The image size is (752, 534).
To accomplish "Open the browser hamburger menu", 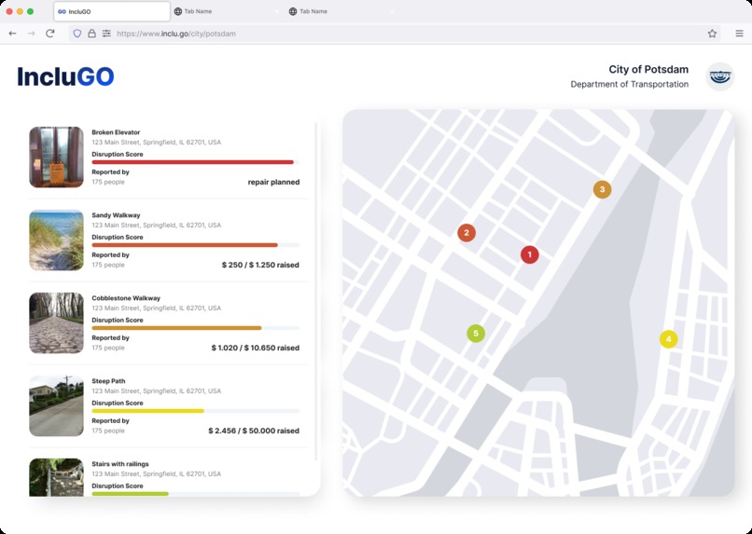I will 739,34.
